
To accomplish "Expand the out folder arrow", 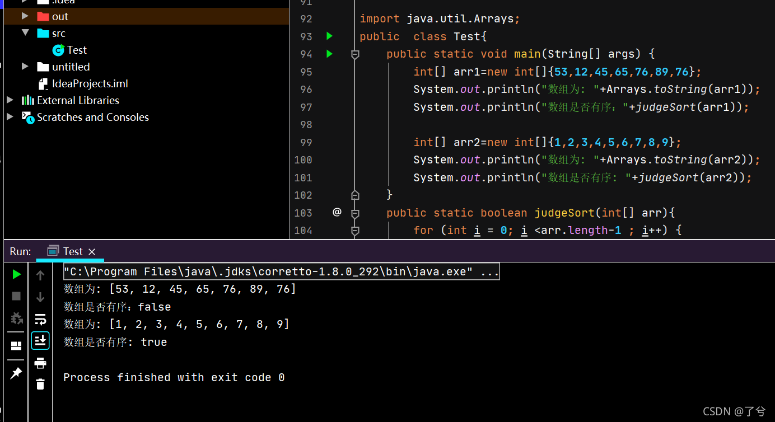I will [25, 16].
